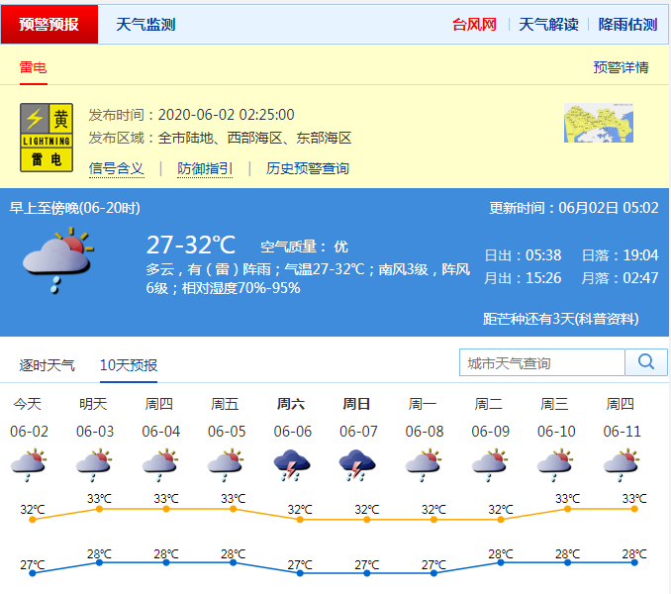
Task: Click the 06-11 forecast weather icon
Action: [621, 464]
